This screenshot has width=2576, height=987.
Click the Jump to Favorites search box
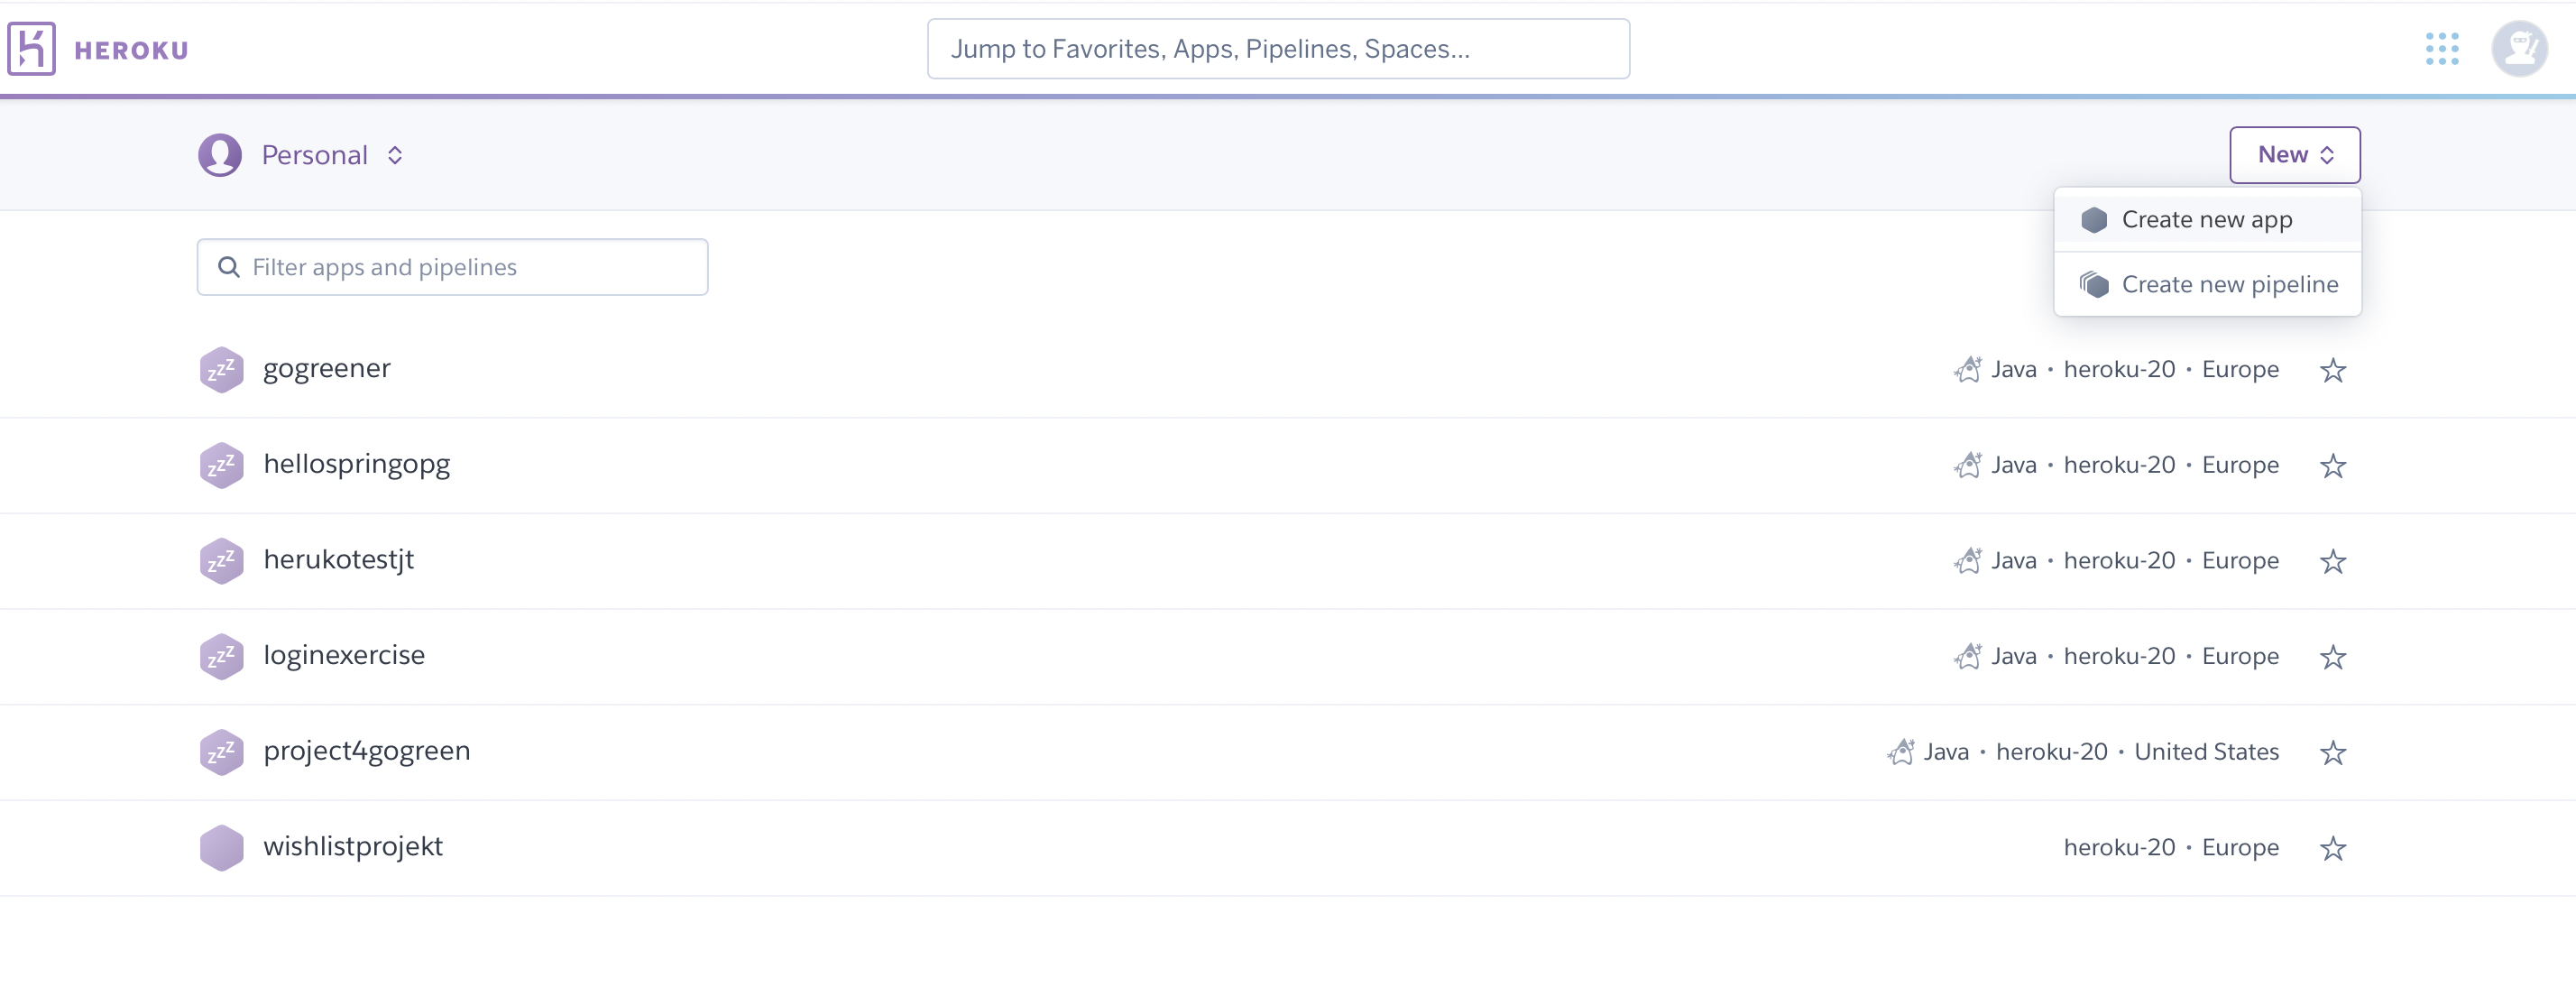tap(1277, 49)
